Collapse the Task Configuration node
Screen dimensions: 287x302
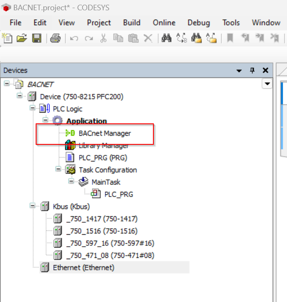coord(58,169)
